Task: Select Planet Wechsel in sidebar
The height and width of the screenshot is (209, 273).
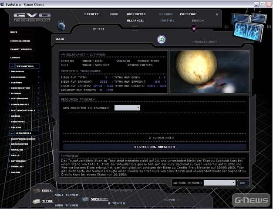Action: (x=21, y=49)
